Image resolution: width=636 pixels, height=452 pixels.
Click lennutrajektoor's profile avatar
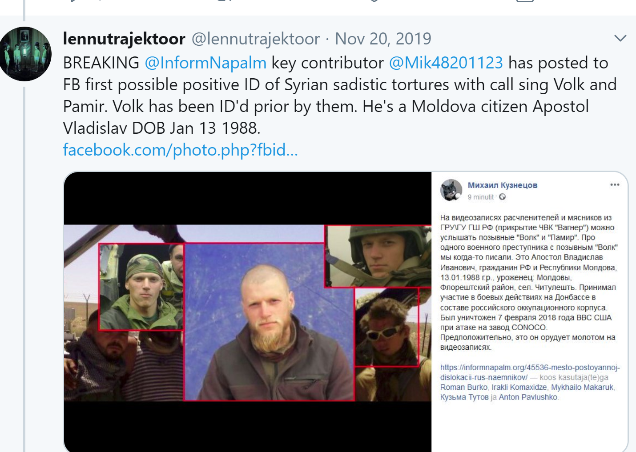coord(24,54)
